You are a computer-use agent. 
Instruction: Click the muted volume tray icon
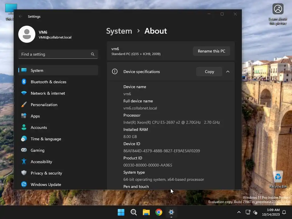[255, 212]
